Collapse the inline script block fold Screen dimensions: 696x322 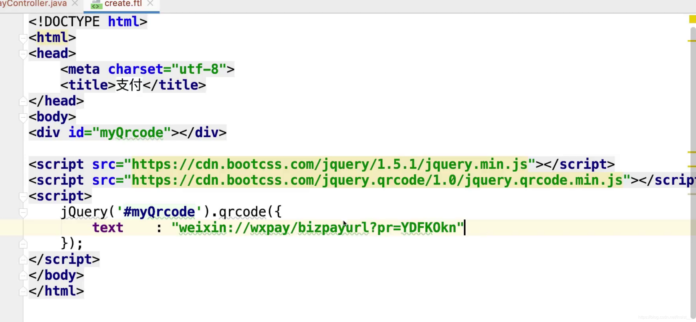coord(23,197)
